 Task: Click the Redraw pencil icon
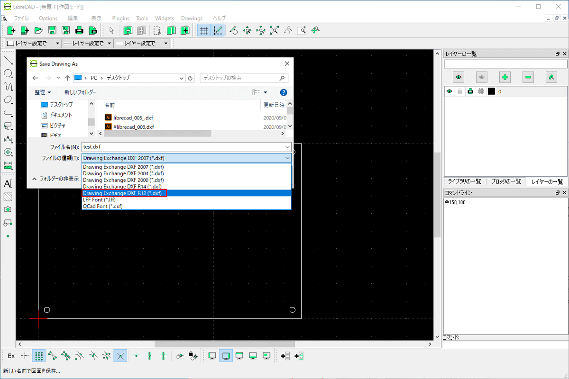pos(233,30)
